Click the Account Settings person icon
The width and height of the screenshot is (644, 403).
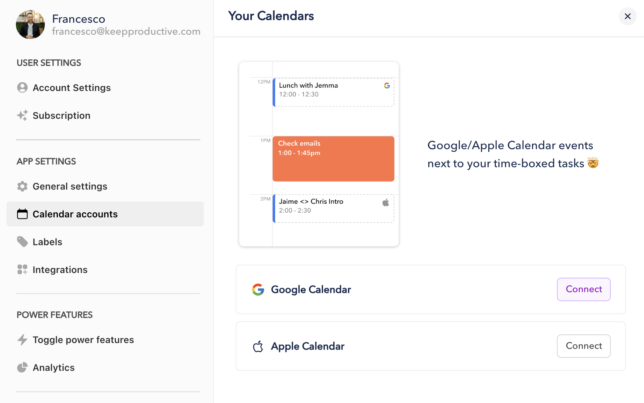(x=22, y=88)
